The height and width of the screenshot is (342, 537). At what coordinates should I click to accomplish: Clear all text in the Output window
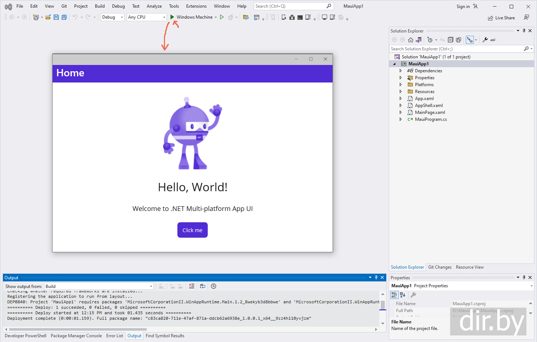click(192, 287)
